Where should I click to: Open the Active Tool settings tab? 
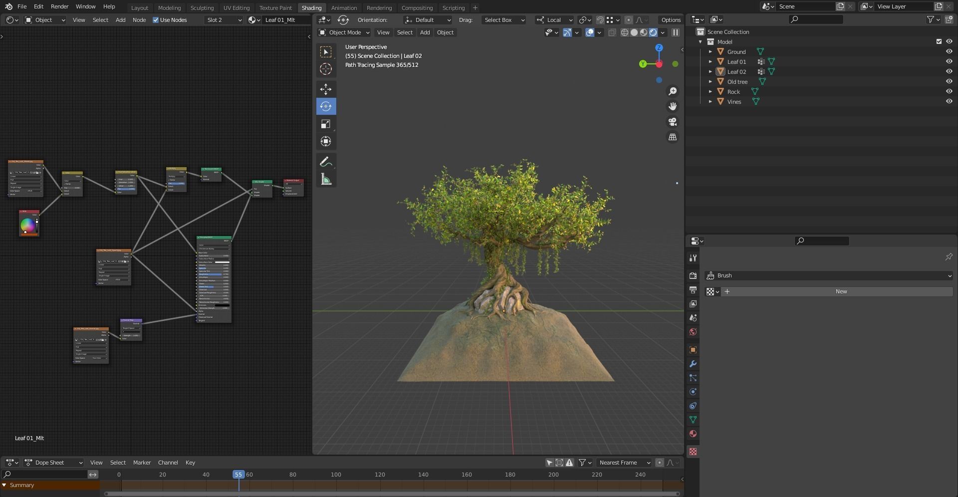point(693,258)
